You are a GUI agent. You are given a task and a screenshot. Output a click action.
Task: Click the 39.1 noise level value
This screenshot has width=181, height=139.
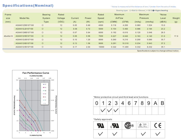(163, 47)
